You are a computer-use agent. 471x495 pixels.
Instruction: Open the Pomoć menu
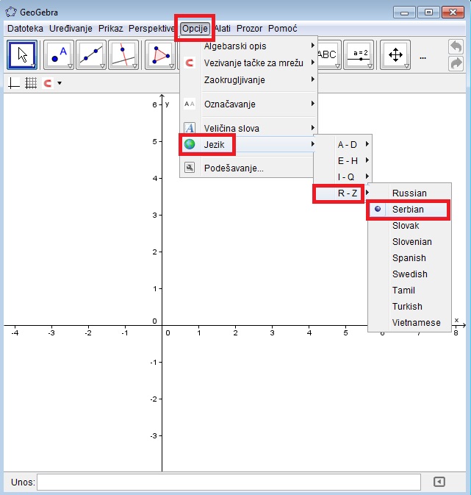283,29
